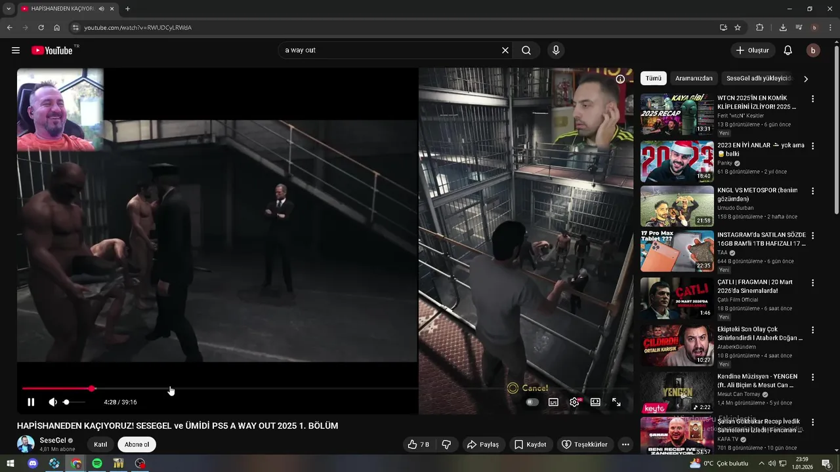Open Teşekkürler super thanks
Viewport: 840px width, 472px height.
tap(585, 444)
